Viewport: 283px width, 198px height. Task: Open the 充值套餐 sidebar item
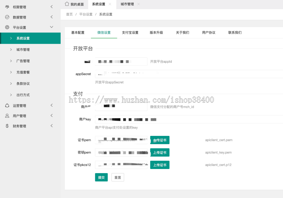[x=30, y=72]
